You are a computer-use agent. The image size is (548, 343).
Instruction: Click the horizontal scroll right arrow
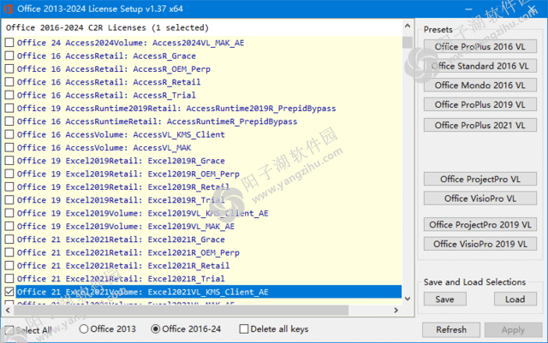(x=396, y=310)
